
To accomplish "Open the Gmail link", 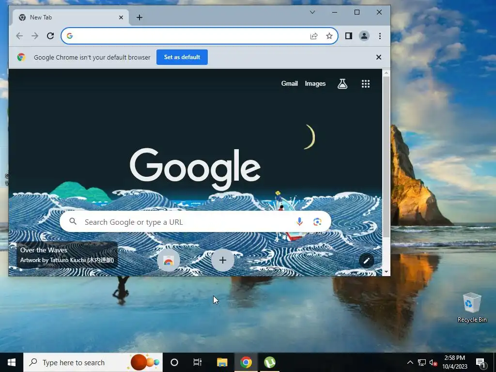I will 290,83.
